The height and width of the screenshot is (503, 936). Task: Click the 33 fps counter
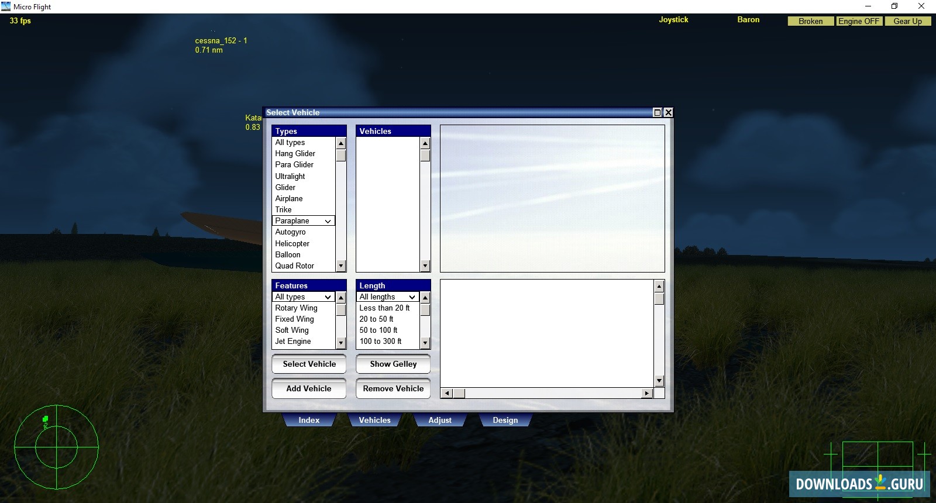click(20, 20)
